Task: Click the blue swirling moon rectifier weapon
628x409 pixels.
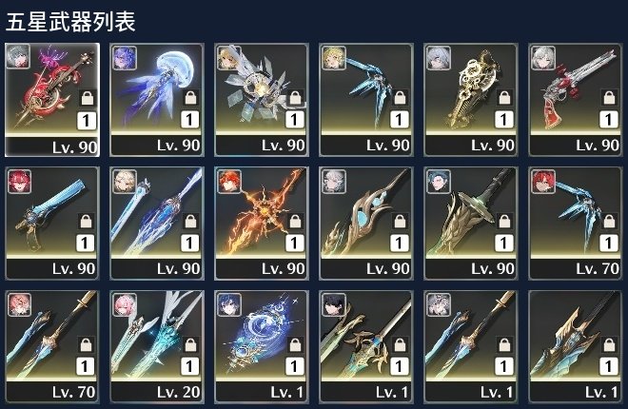Action: coord(262,346)
